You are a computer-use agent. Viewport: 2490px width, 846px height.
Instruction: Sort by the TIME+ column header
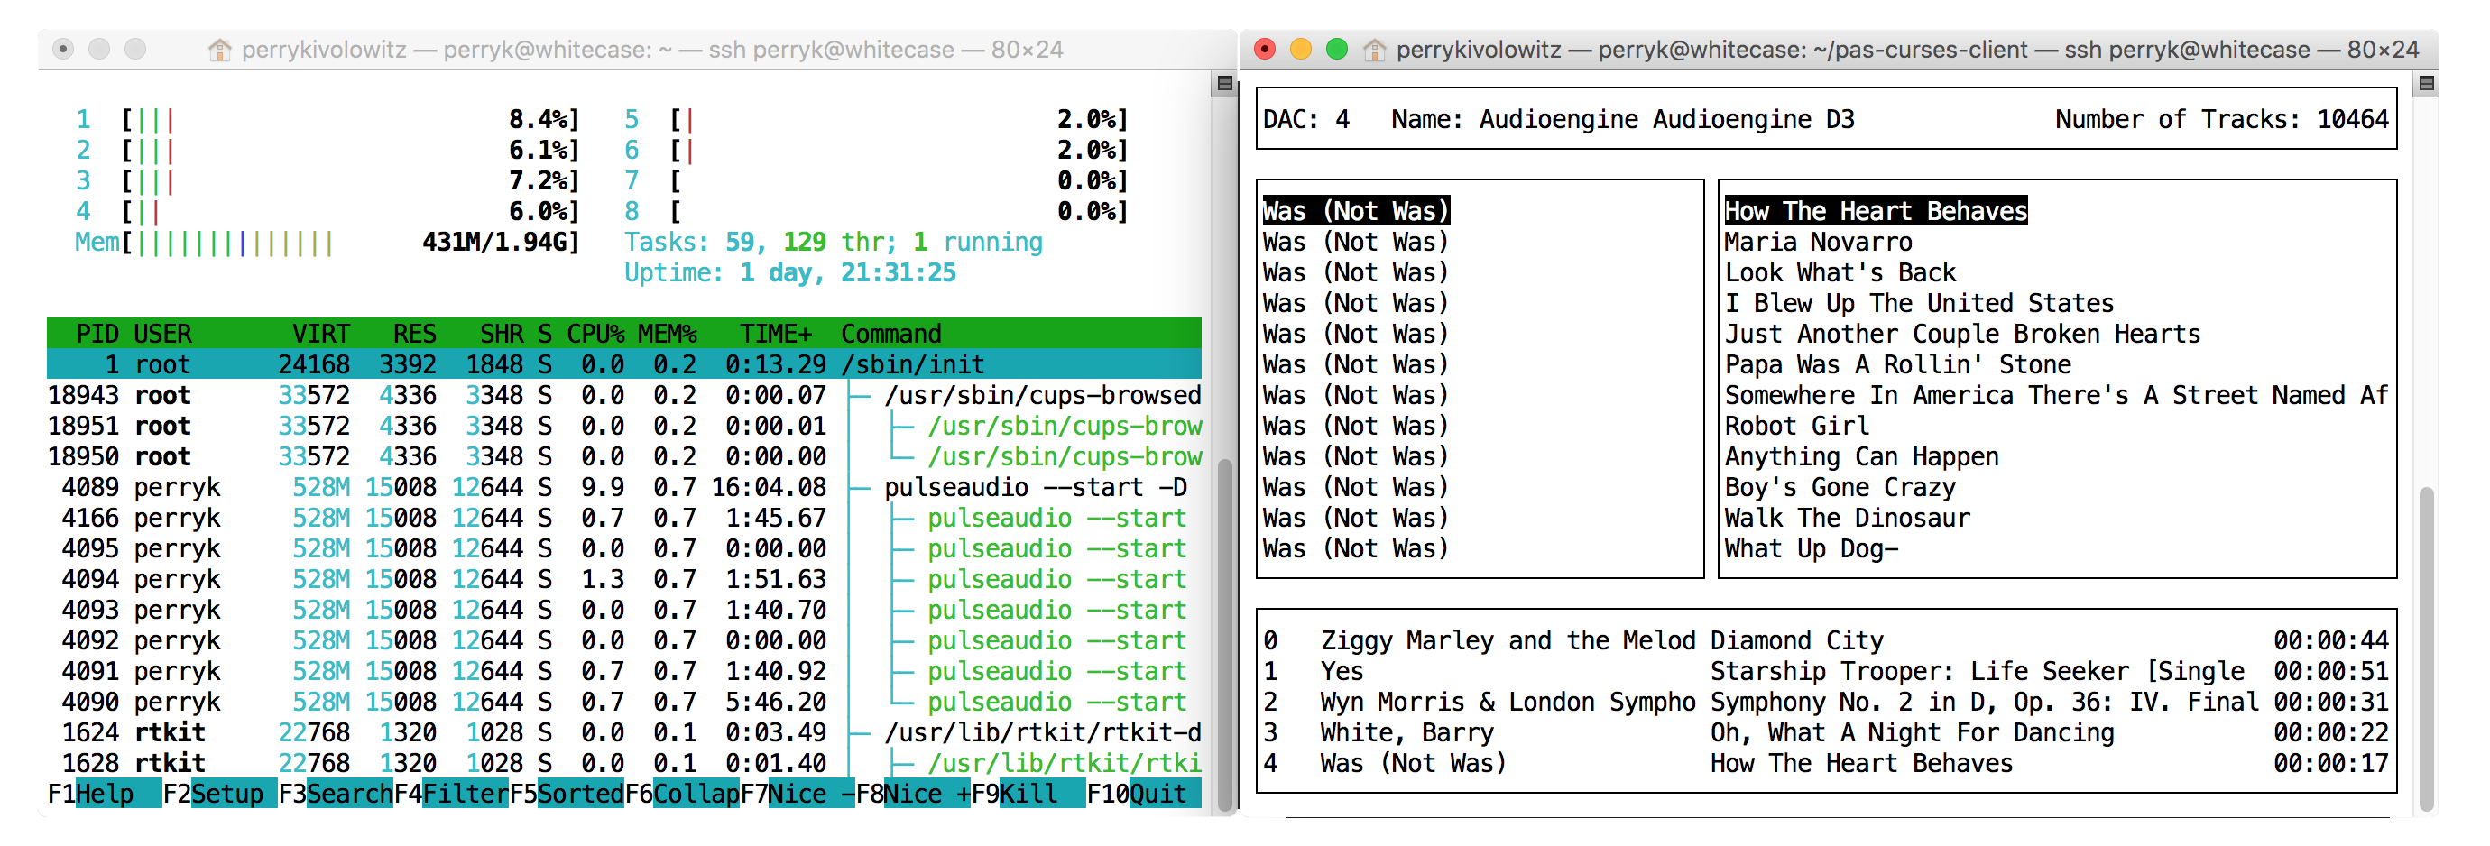coord(775,334)
